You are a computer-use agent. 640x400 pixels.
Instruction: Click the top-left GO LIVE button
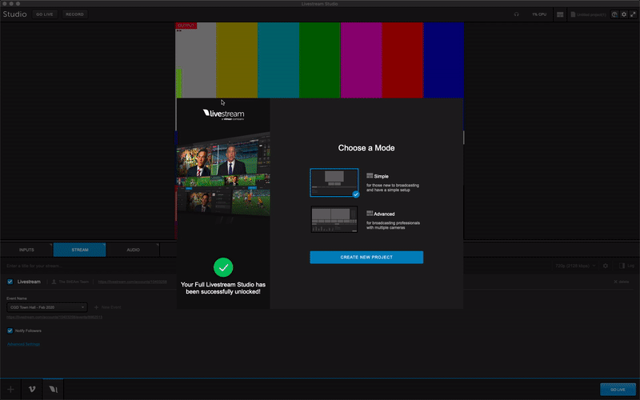click(45, 14)
